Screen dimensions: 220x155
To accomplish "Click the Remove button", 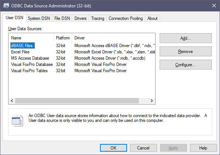I will coord(186,52).
